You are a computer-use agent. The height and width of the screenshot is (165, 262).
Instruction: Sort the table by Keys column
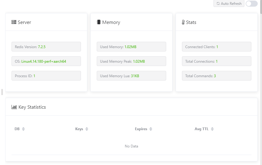[x=87, y=129]
